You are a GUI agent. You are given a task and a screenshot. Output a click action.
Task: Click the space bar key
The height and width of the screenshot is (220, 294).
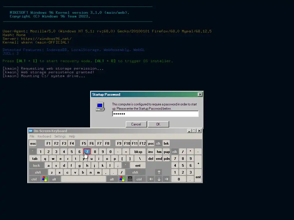(84, 179)
